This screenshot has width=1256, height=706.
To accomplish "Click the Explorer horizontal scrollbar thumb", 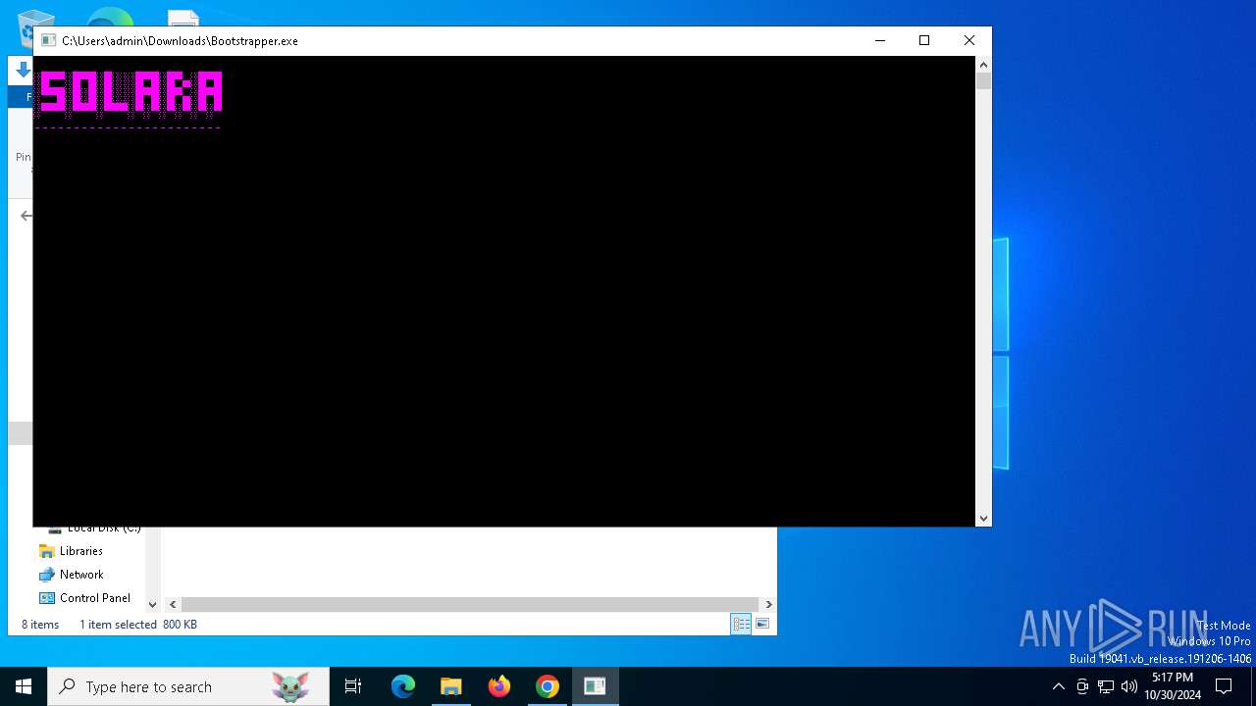I will 470,605.
